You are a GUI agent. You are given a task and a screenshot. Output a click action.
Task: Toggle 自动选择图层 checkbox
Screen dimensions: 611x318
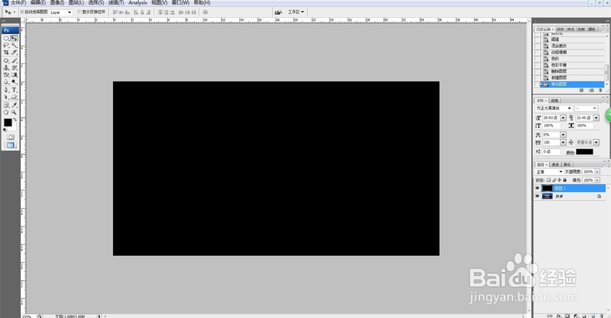22,12
